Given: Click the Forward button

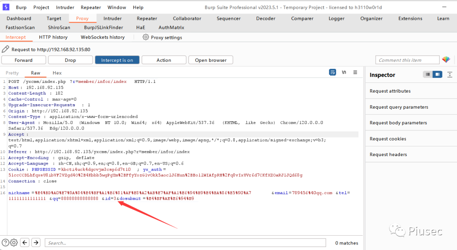Looking at the screenshot, I should pos(24,60).
